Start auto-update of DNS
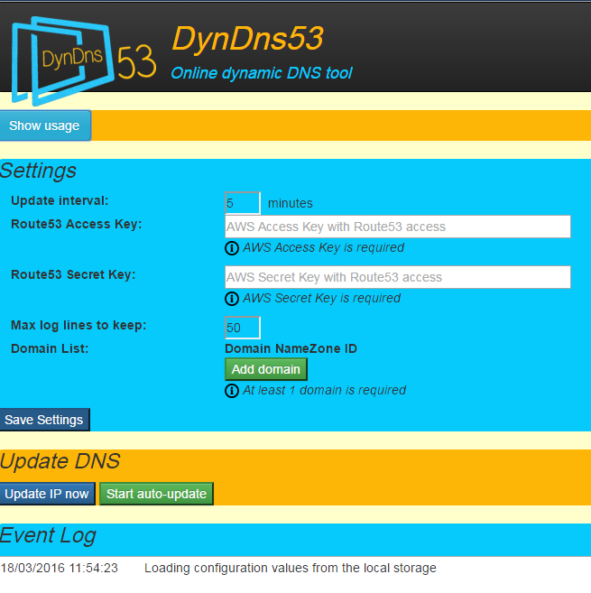591x593 pixels. pyautogui.click(x=156, y=494)
